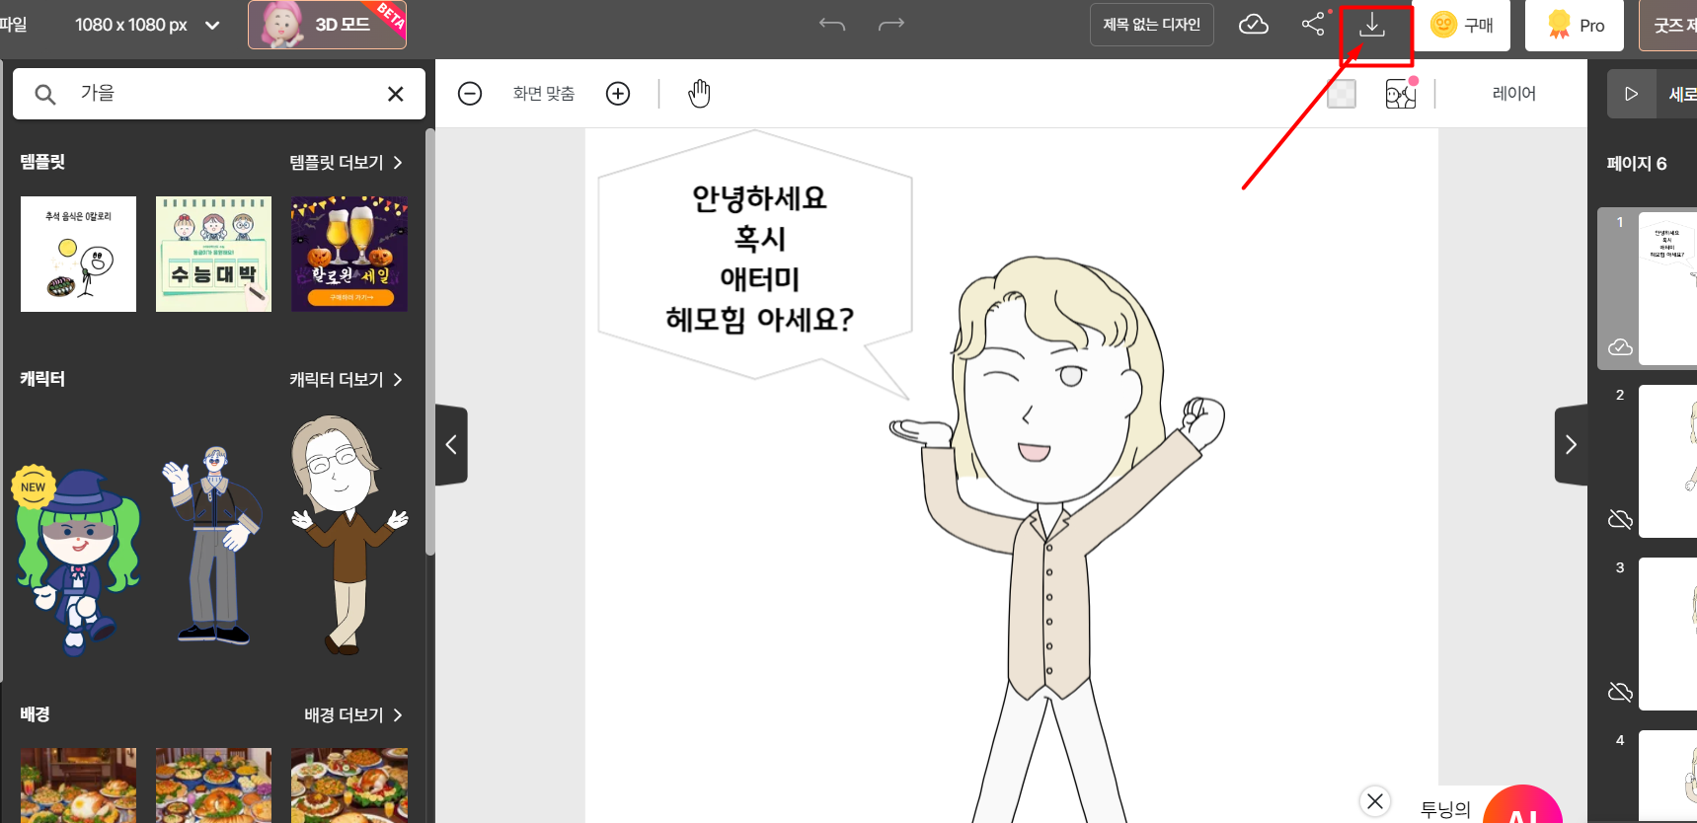The height and width of the screenshot is (823, 1697).
Task: Insert the green-haired witch character
Action: (x=76, y=561)
